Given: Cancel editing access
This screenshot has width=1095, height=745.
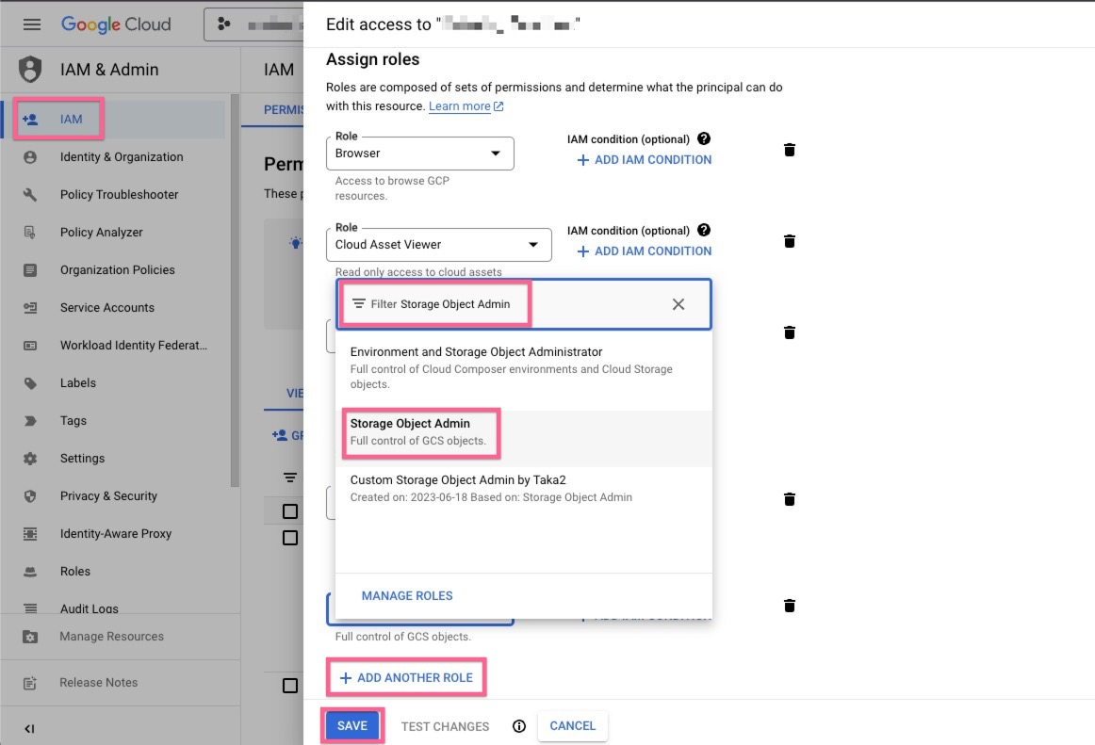Looking at the screenshot, I should [572, 726].
